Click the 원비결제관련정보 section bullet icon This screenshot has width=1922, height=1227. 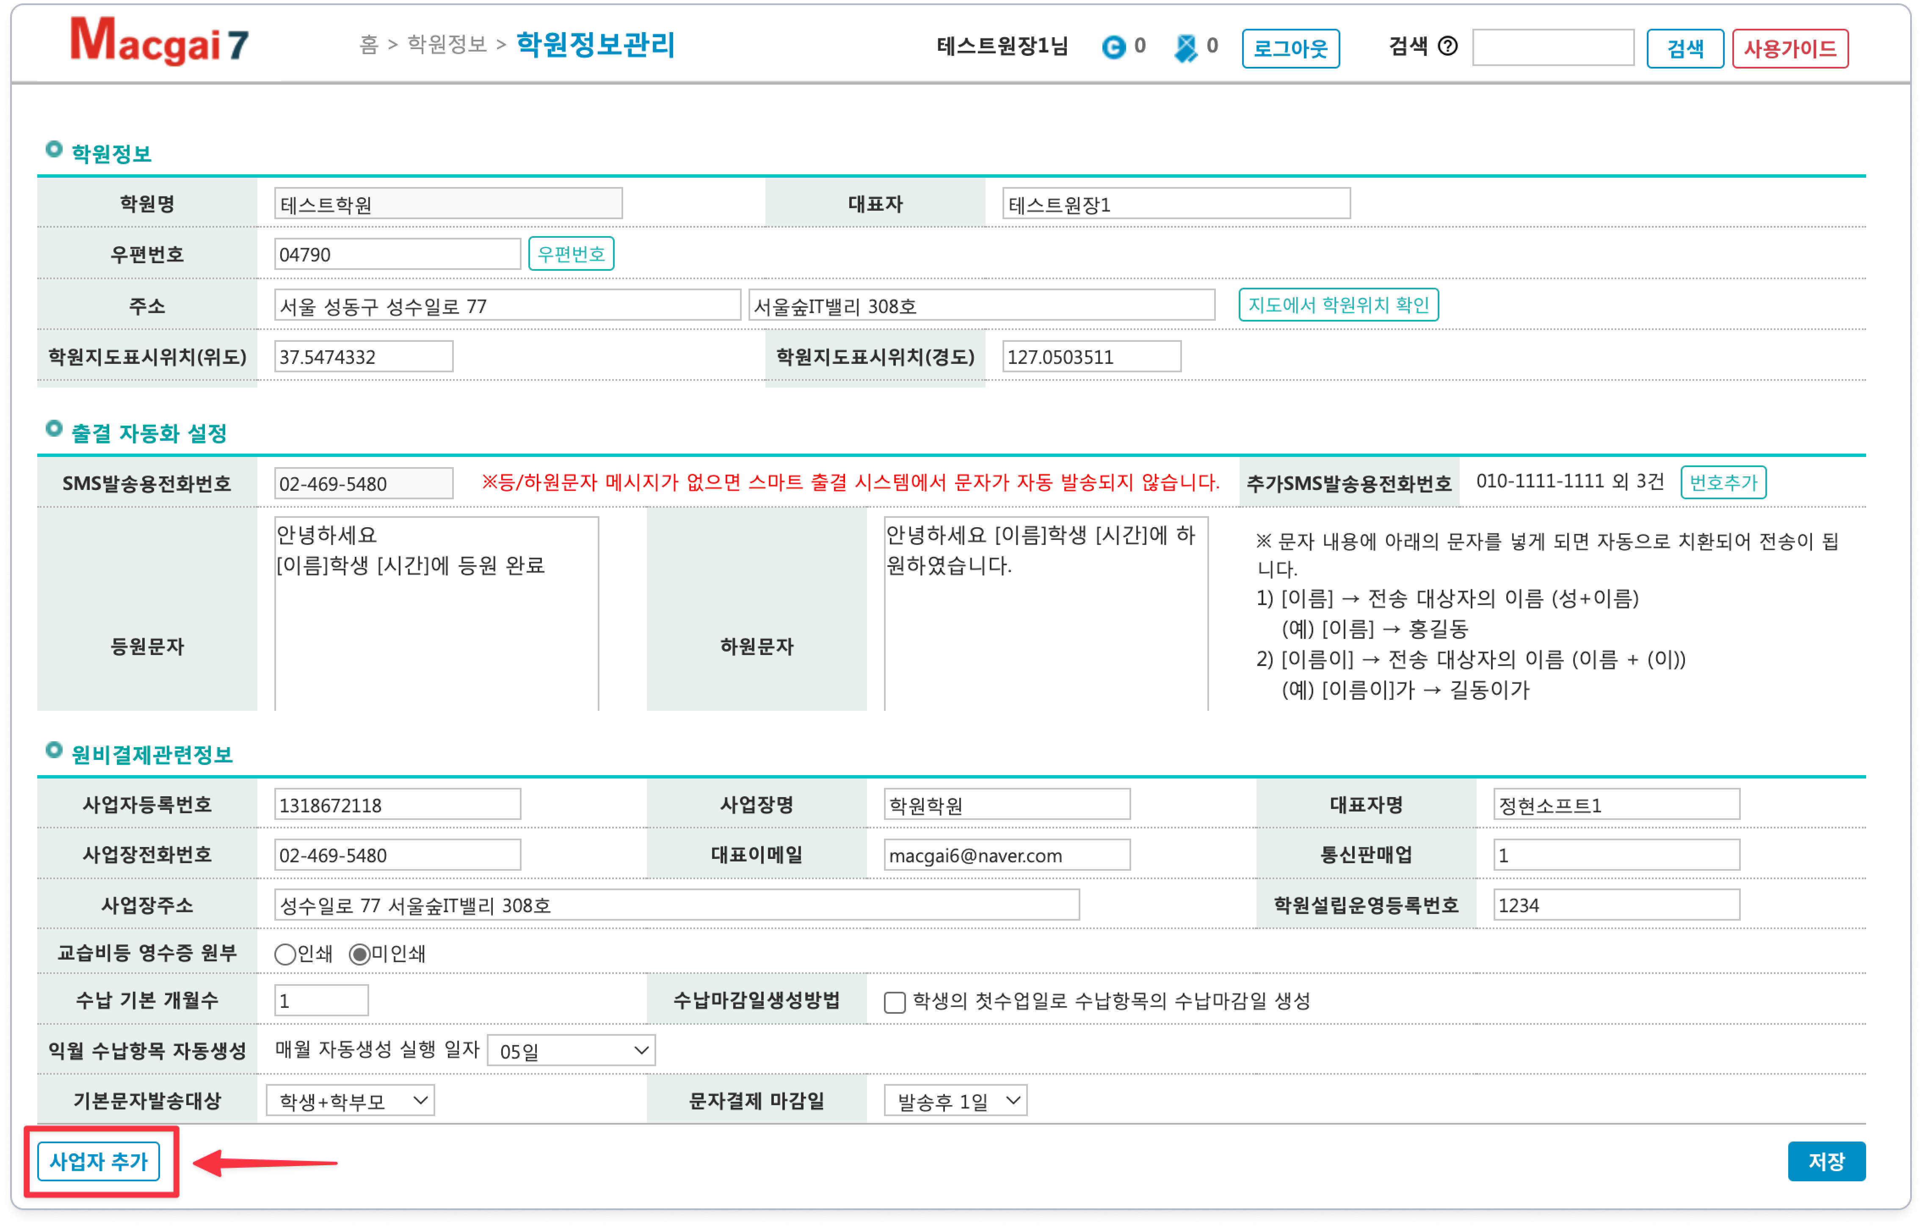point(53,751)
